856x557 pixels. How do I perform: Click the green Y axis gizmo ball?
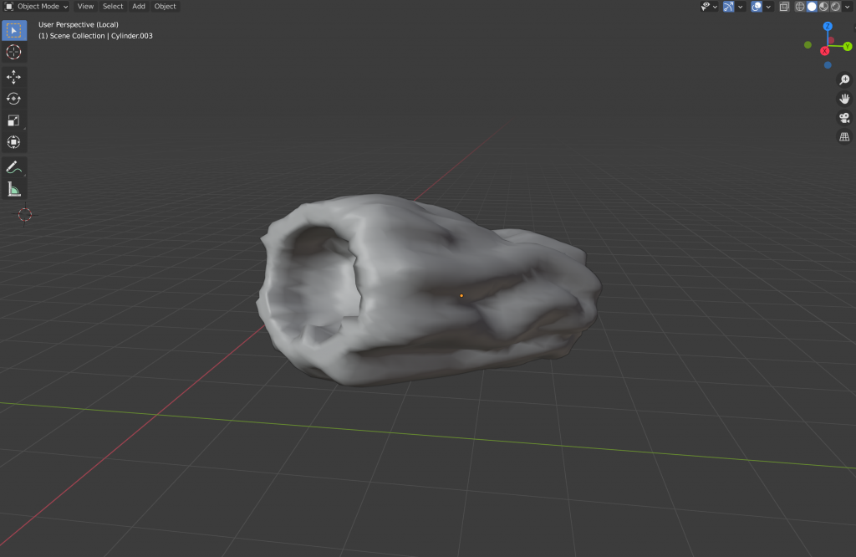(x=848, y=47)
